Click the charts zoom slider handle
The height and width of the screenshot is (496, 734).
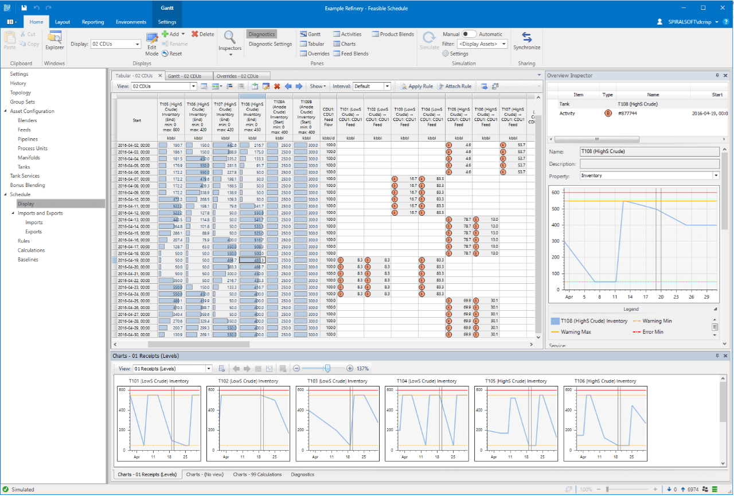pos(327,369)
